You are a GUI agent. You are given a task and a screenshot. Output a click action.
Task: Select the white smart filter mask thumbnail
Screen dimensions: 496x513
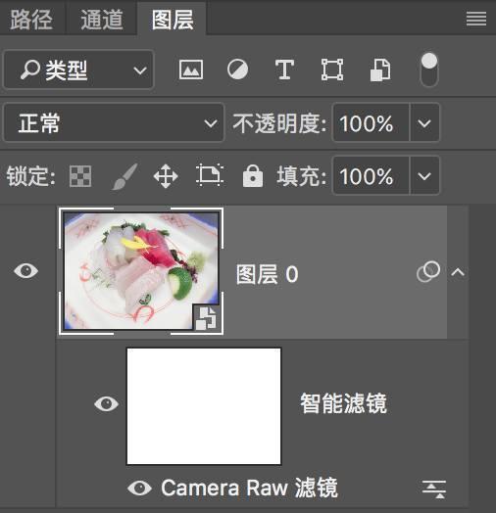coord(204,406)
